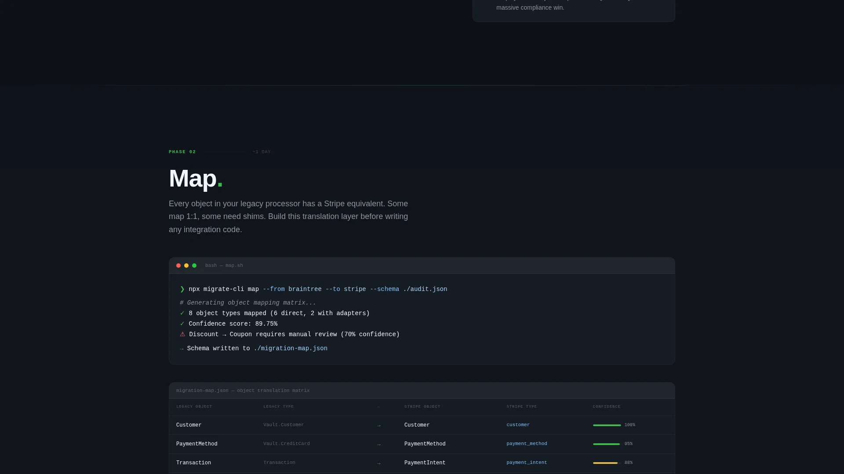The image size is (844, 474).
Task: Click the arrow before 'Schema written to'
Action: (x=182, y=349)
